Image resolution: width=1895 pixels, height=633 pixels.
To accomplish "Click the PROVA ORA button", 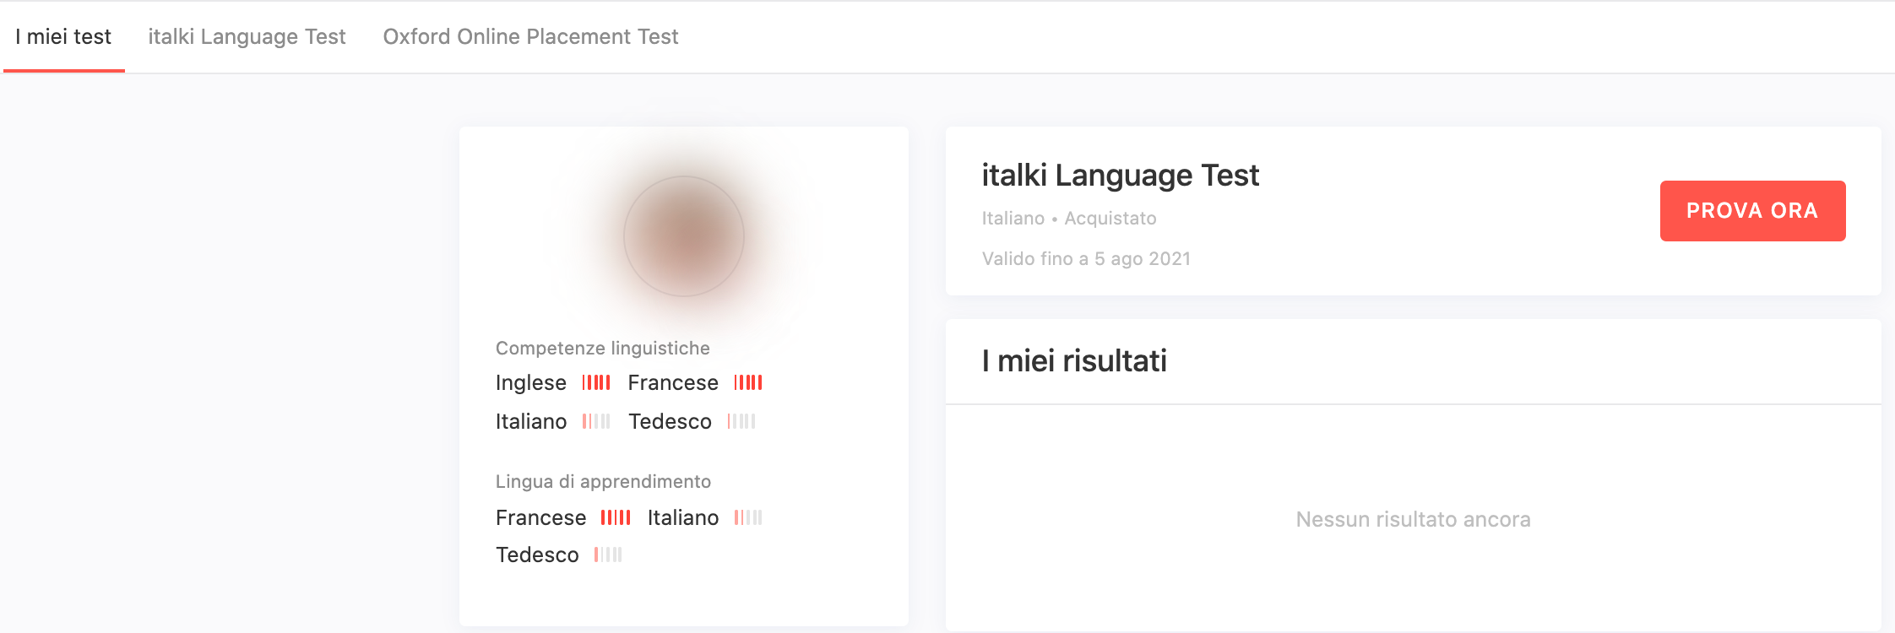I will point(1752,211).
